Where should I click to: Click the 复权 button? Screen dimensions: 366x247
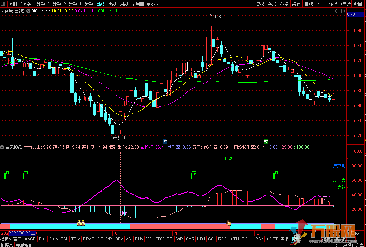click(x=260, y=4)
